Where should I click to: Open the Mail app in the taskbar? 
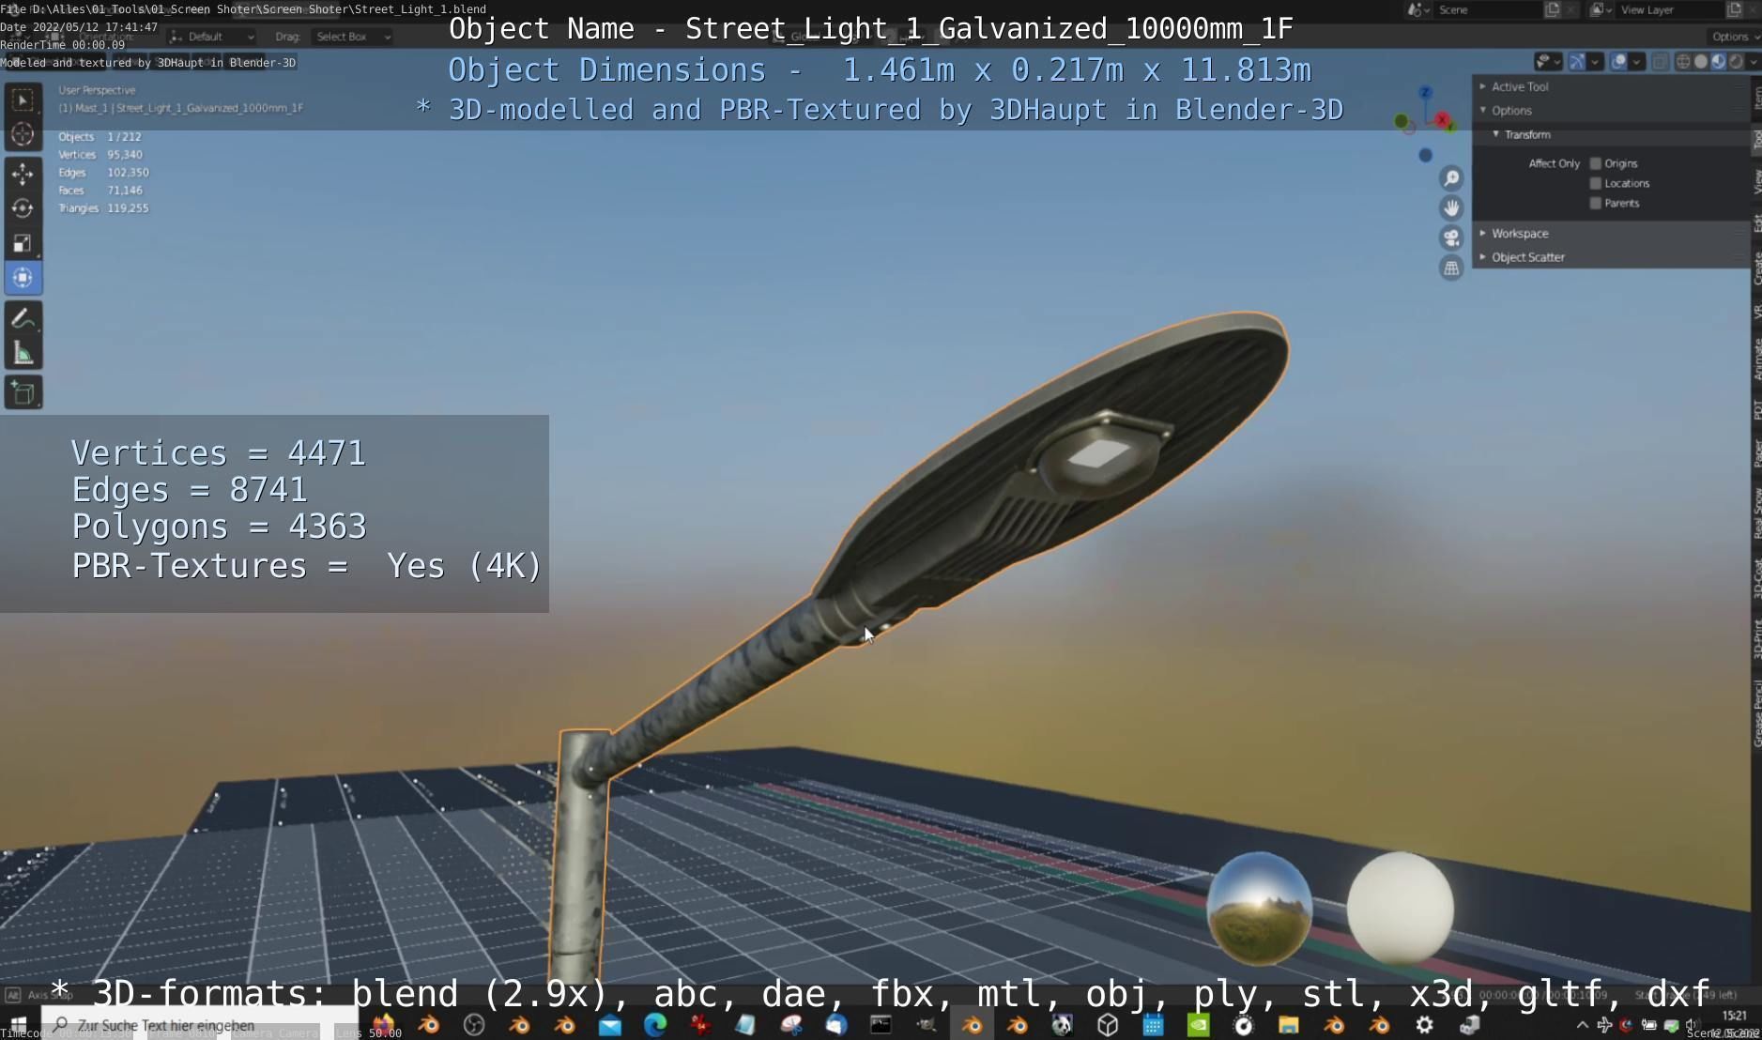[610, 1025]
